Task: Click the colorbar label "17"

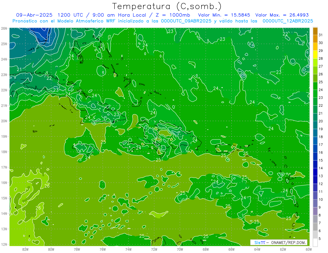Action: pyautogui.click(x=321, y=145)
